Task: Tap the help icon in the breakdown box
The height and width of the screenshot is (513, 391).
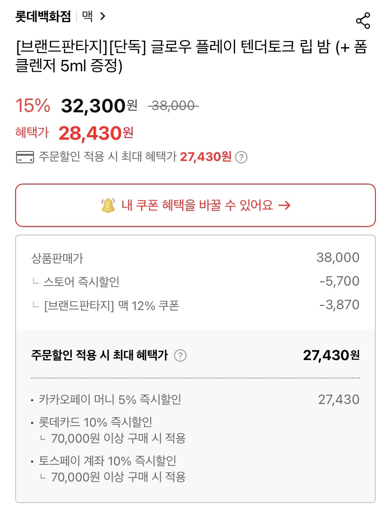Action: (180, 355)
